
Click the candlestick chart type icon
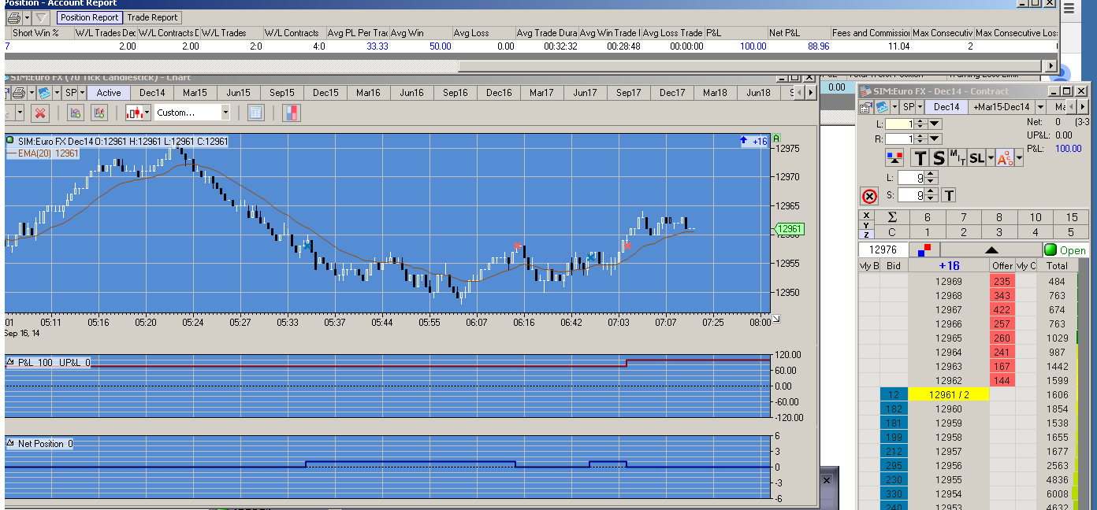pos(136,113)
